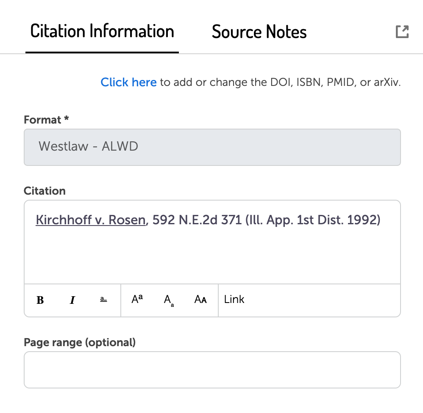423x413 pixels.
Task: Open citation panel in pop-out window
Action: [402, 32]
